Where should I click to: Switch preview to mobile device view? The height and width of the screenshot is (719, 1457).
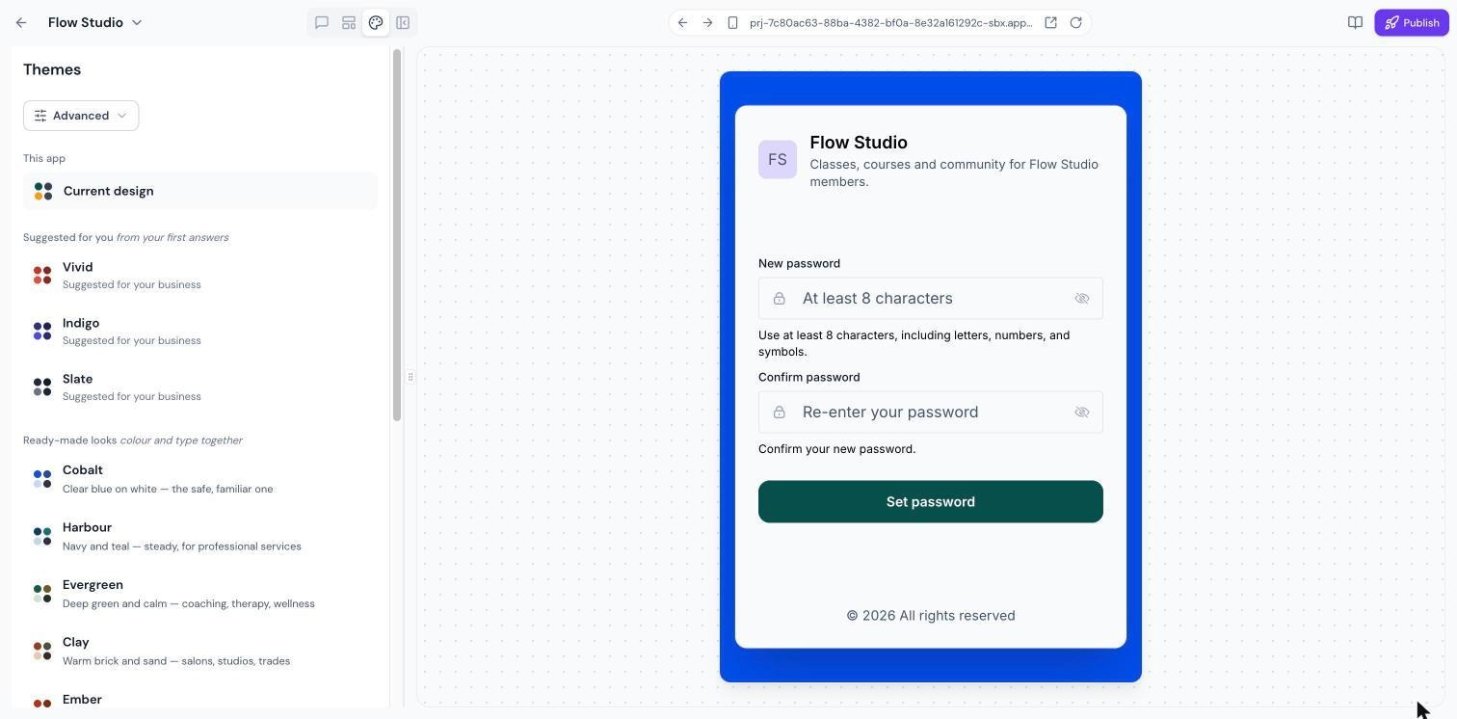tap(732, 22)
